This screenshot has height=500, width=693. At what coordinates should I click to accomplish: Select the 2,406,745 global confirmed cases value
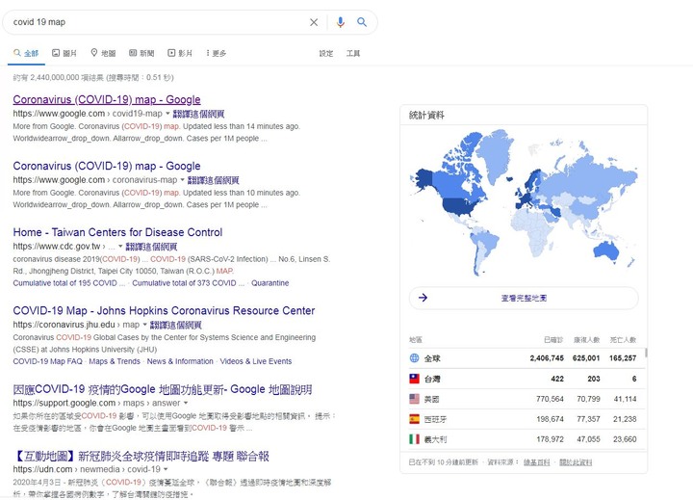(547, 358)
